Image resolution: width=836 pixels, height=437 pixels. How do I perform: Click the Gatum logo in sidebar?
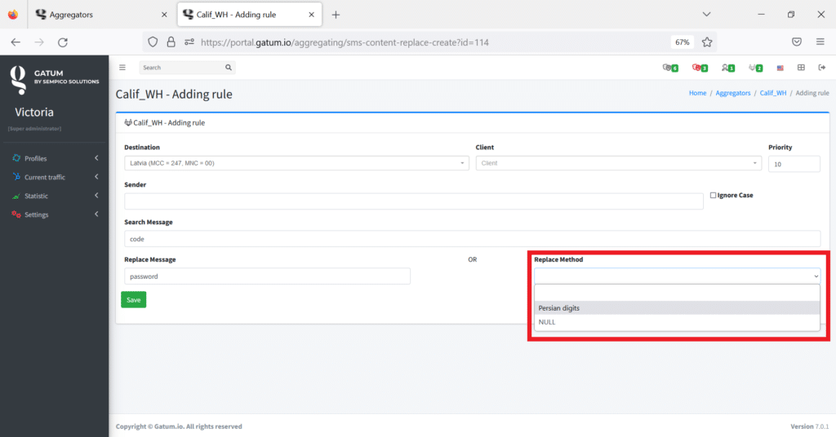18,80
